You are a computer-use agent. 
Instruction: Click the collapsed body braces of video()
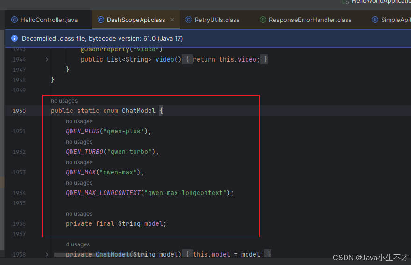coord(187,59)
